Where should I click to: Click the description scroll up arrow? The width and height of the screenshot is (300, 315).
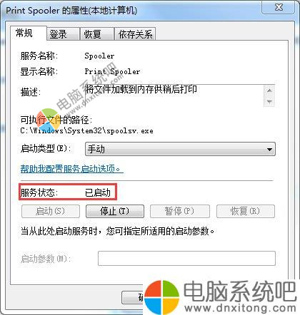(269, 91)
